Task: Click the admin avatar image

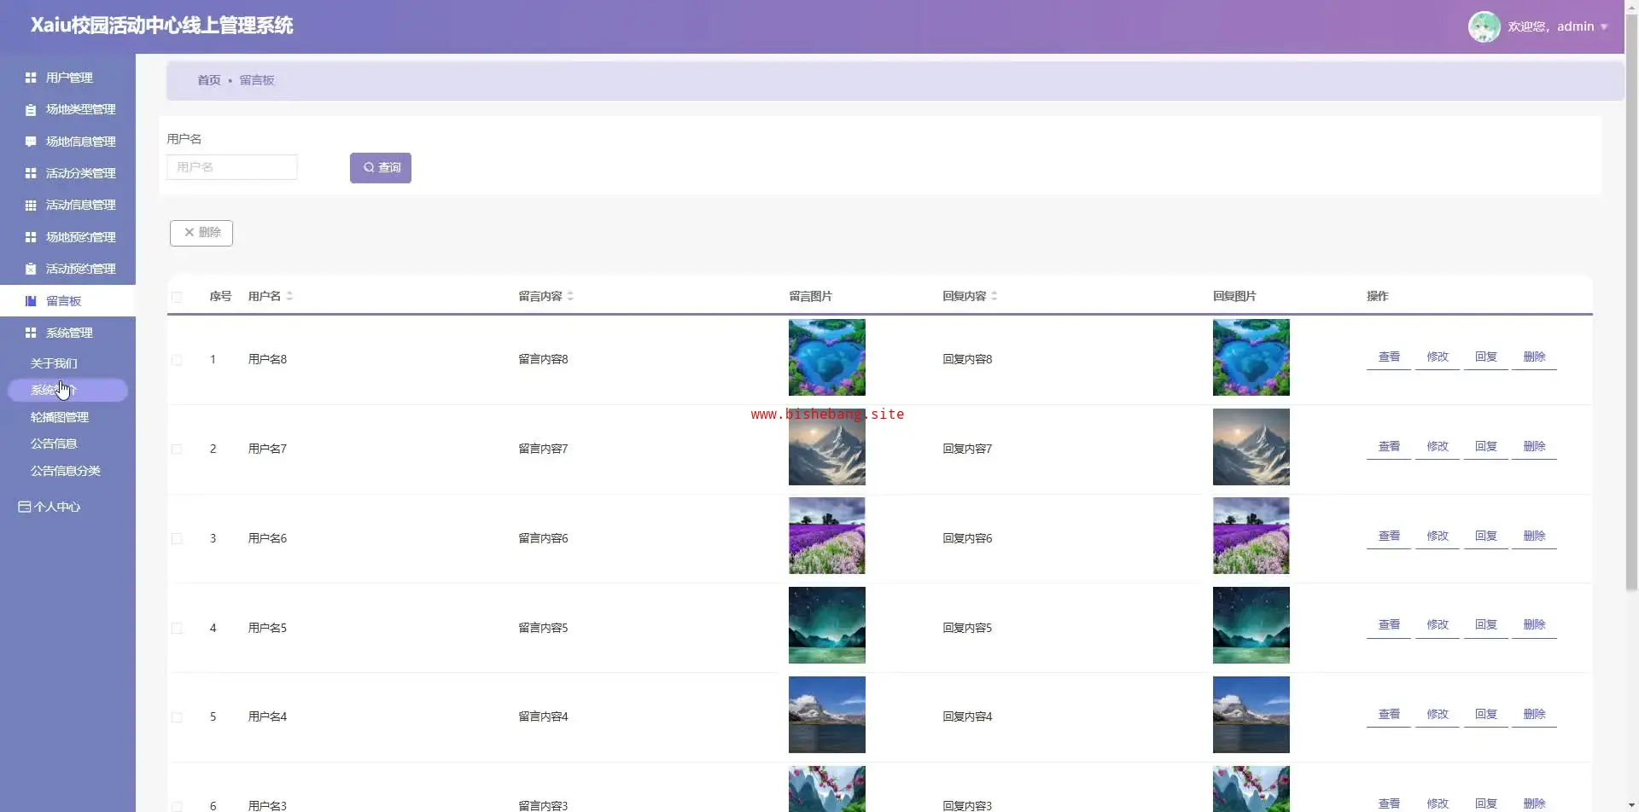Action: 1484,27
